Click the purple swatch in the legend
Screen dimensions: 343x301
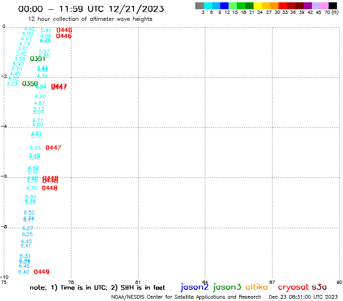[308, 6]
